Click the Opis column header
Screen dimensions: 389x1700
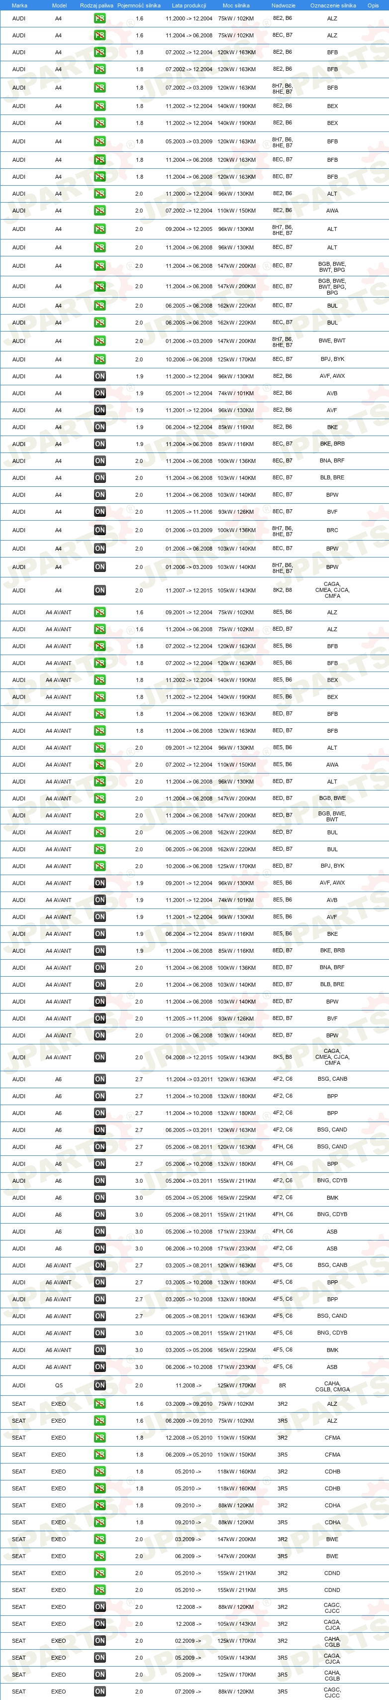click(373, 5)
